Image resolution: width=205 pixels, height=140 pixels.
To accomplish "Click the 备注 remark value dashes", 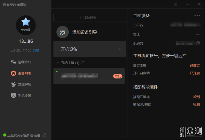I will click(198, 34).
